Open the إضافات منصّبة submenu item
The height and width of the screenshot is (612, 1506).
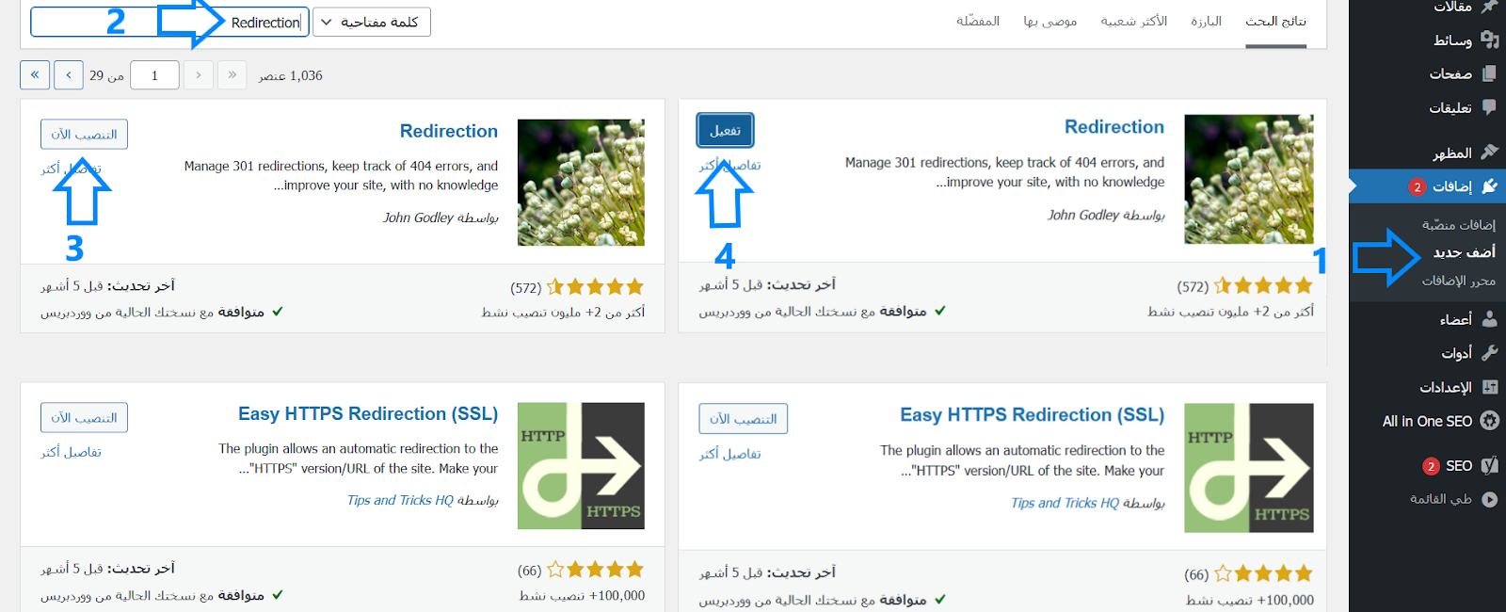tap(1458, 224)
